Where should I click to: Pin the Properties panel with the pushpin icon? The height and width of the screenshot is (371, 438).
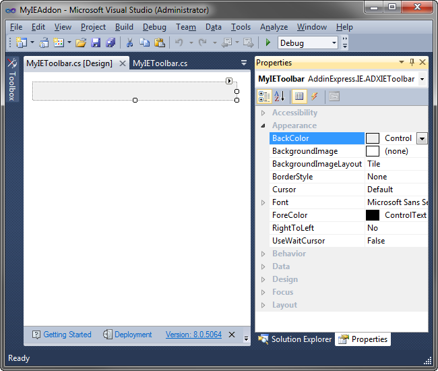(412, 62)
